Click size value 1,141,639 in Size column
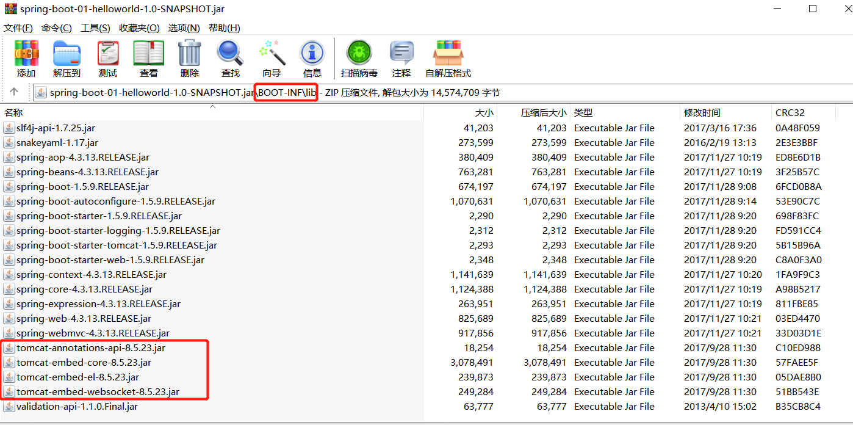The width and height of the screenshot is (853, 425). tap(472, 275)
